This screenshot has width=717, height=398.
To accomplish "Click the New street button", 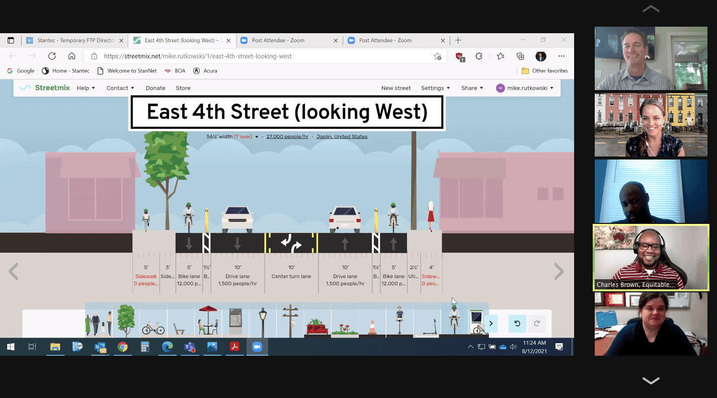I will click(x=396, y=88).
